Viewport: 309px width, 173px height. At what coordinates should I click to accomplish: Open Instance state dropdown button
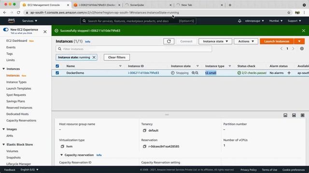[215, 41]
